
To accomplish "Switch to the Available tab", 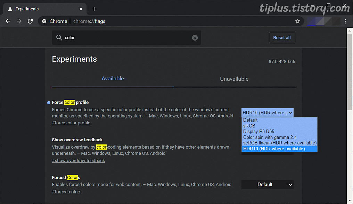I will coord(113,79).
